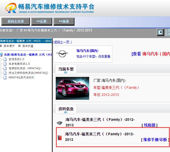Expand all menus with 菜单展开

[x=9, y=46]
